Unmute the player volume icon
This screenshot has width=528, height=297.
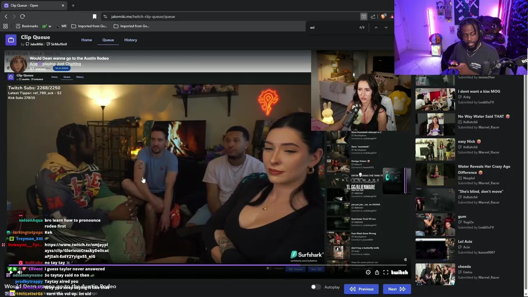(19, 272)
